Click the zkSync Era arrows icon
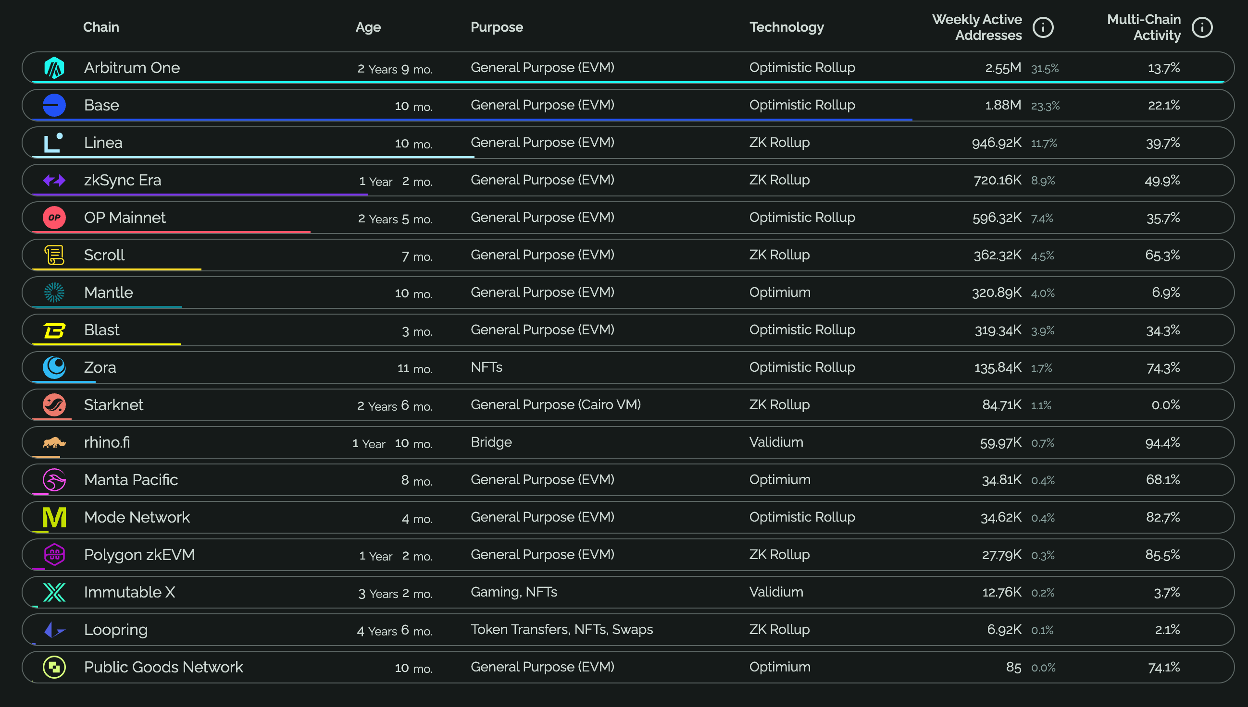 click(x=54, y=180)
